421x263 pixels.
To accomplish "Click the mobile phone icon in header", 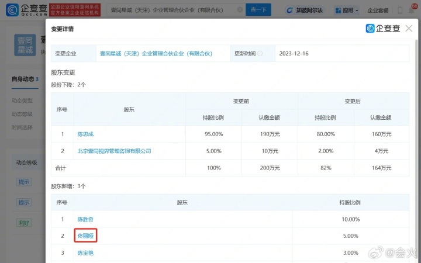I will pyautogui.click(x=400, y=11).
